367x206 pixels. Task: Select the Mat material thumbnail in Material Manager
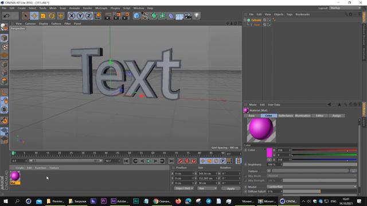[15, 177]
